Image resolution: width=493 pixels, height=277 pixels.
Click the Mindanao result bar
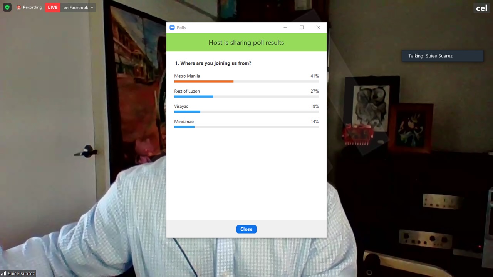pos(184,127)
